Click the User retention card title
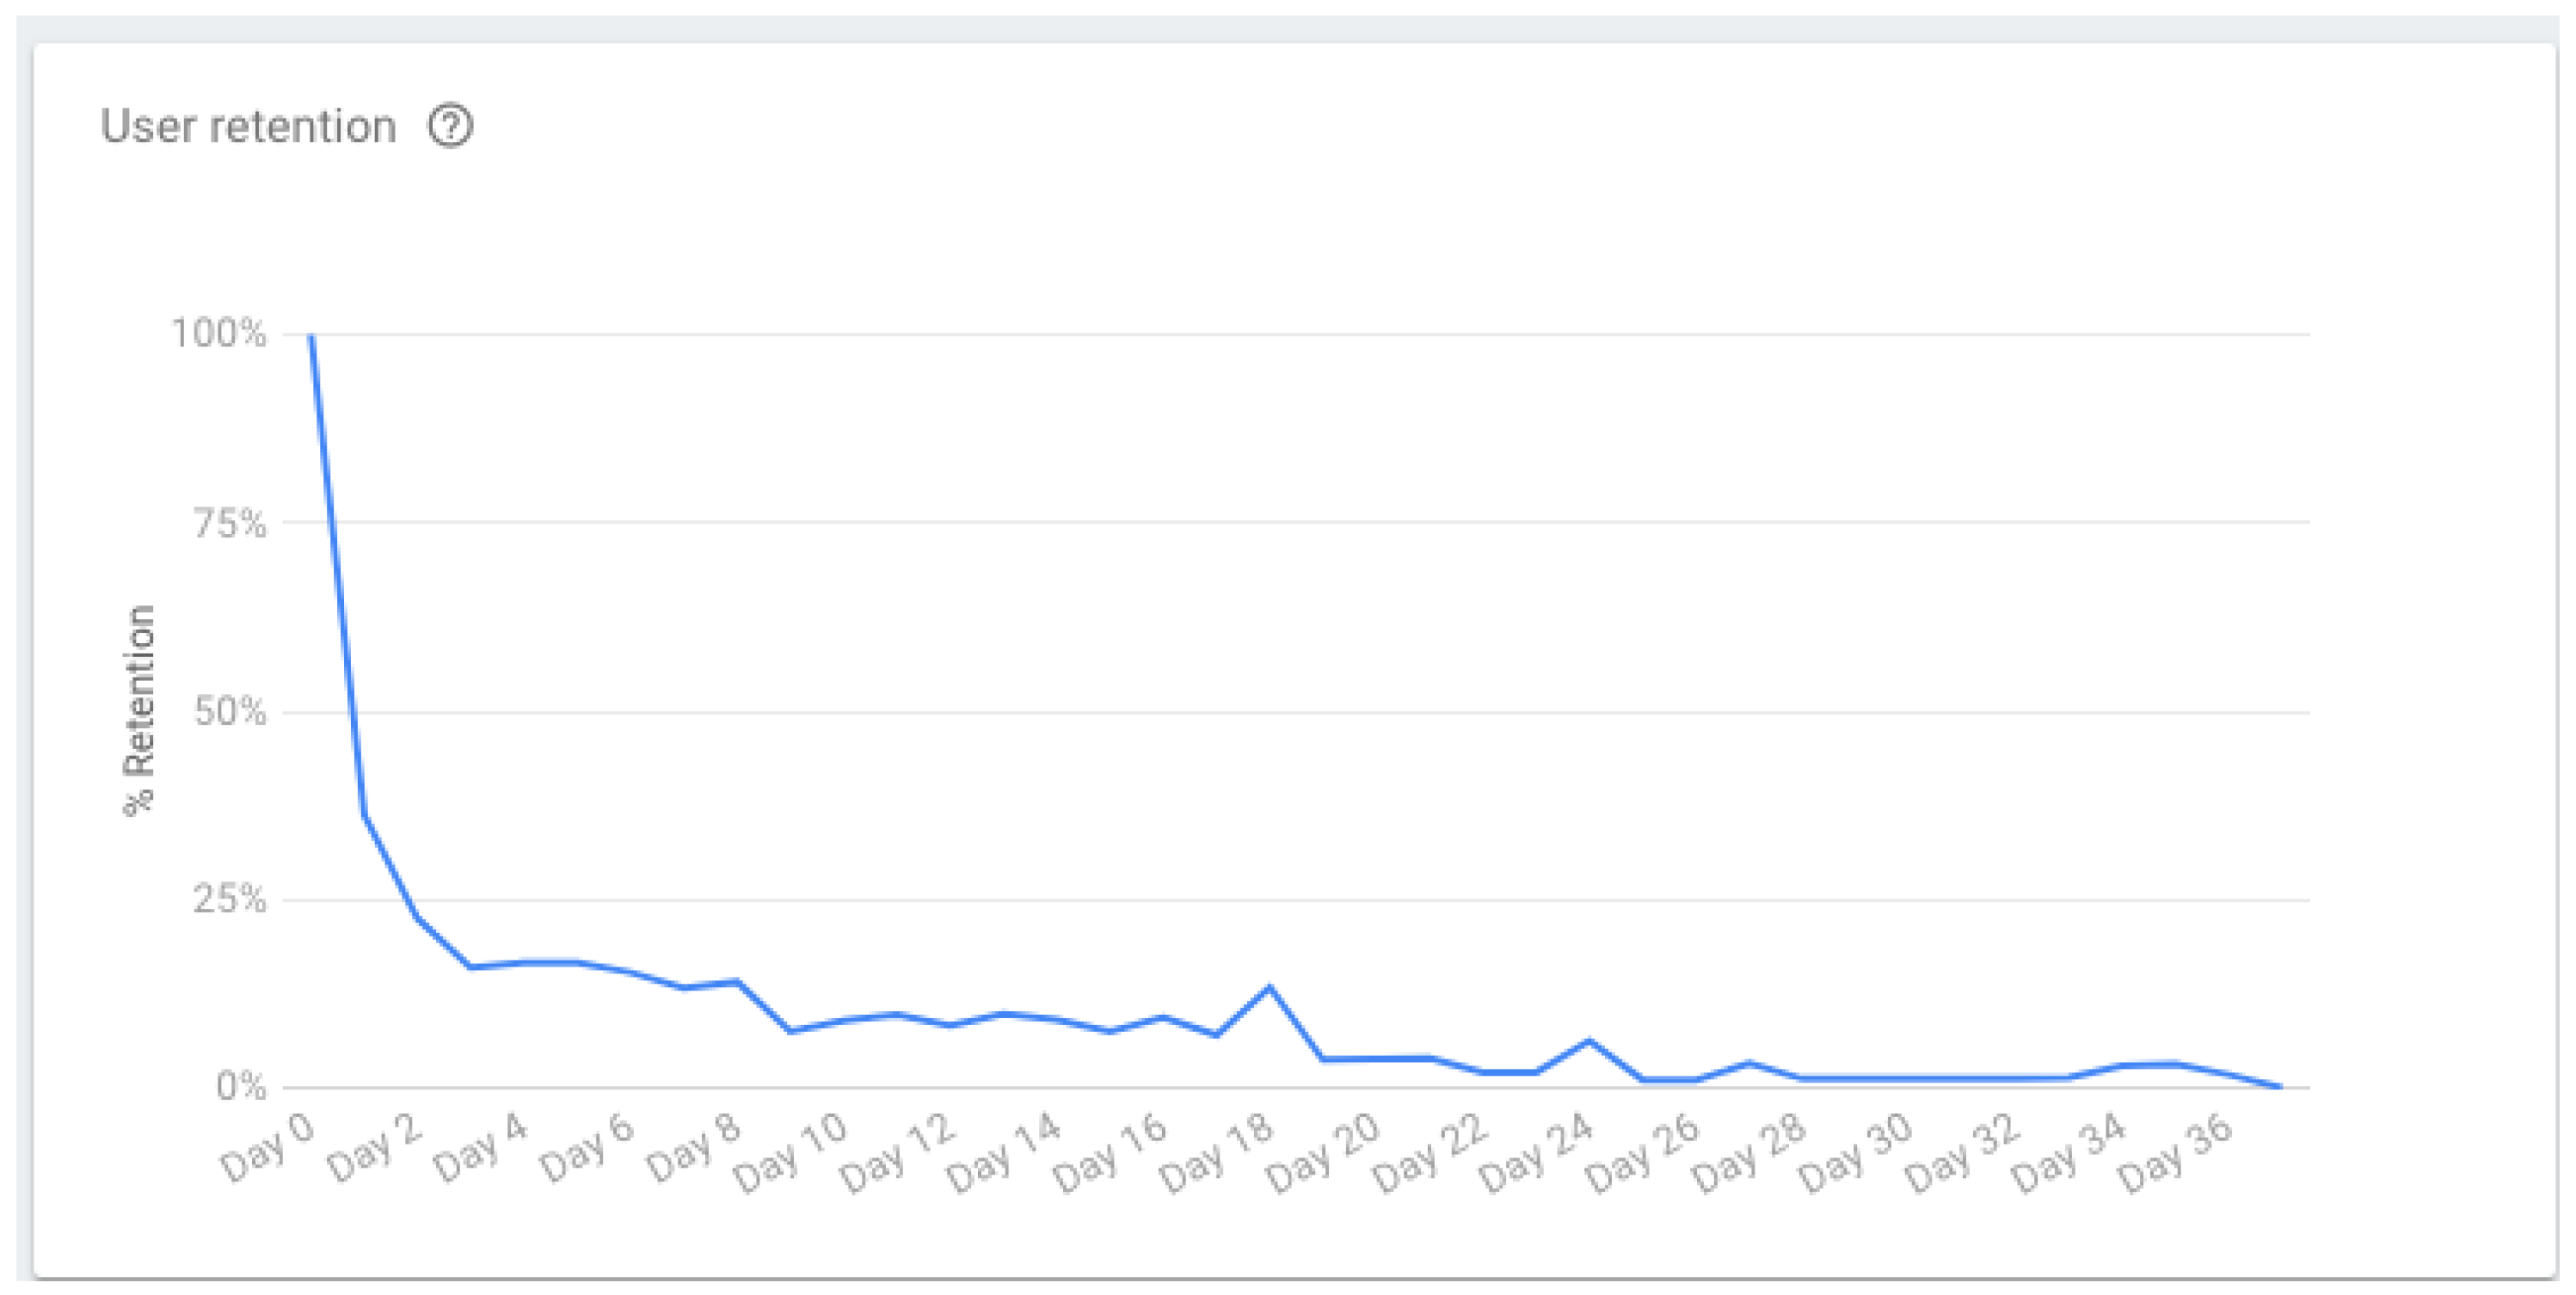Viewport: 2576px width, 1295px height. [248, 127]
